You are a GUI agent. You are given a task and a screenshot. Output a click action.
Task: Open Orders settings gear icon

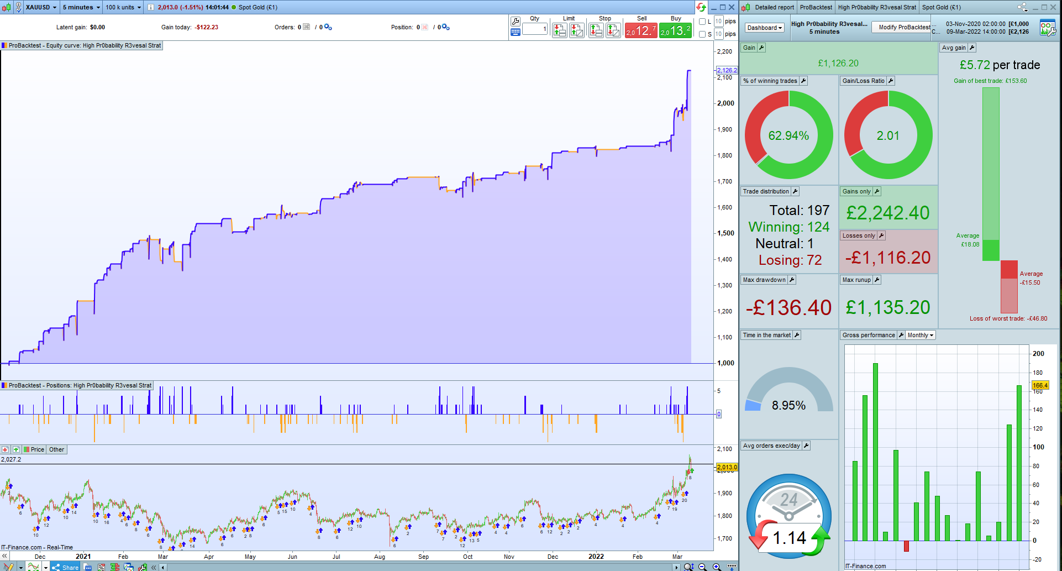click(x=328, y=27)
